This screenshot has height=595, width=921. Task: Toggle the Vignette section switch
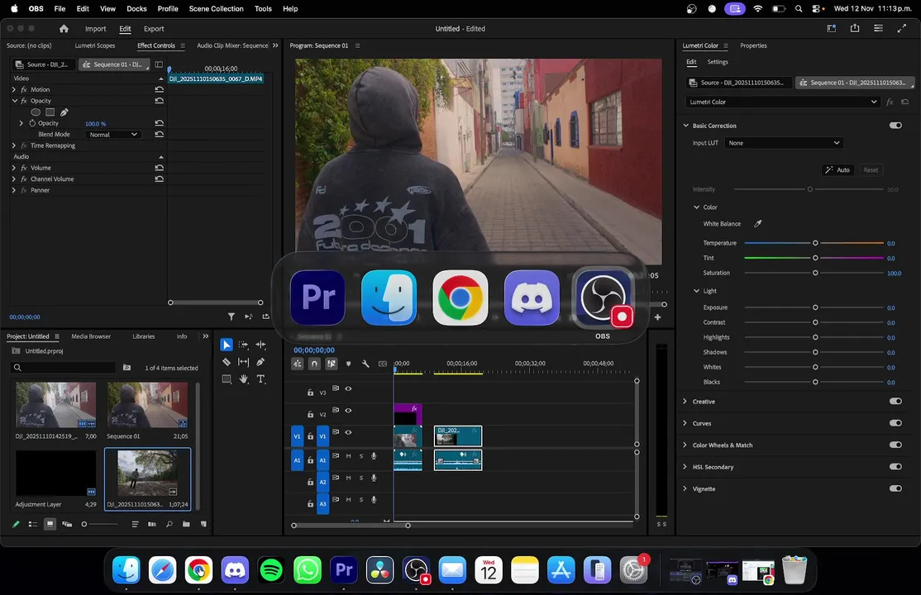click(x=895, y=488)
